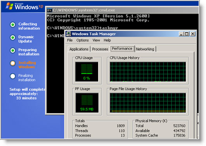Click the Page File Usage History graph
The width and height of the screenshot is (206, 146).
click(x=148, y=103)
